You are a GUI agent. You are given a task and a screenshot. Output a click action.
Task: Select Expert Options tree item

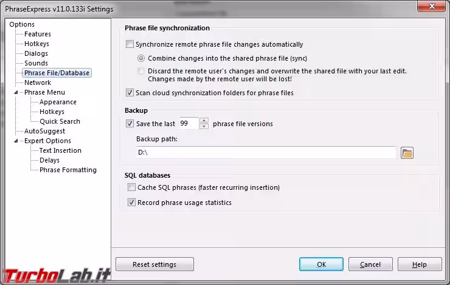47,141
